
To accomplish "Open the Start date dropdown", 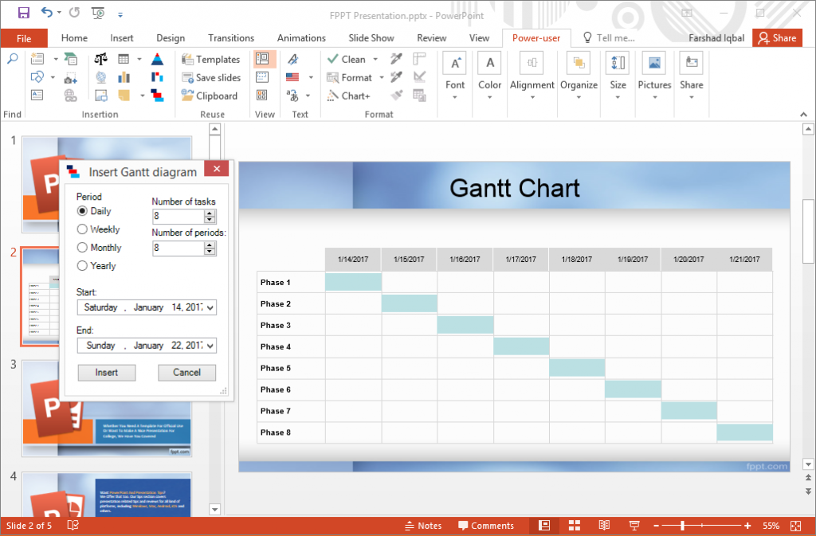I will tap(212, 308).
